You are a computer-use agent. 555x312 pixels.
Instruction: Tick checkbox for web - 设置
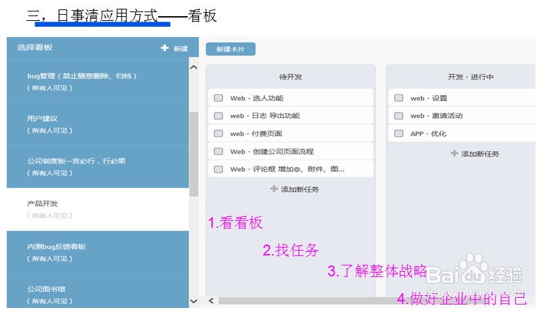pyautogui.click(x=398, y=98)
